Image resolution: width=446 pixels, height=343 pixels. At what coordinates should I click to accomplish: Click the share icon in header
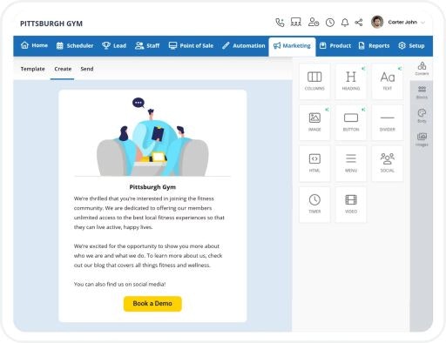359,23
